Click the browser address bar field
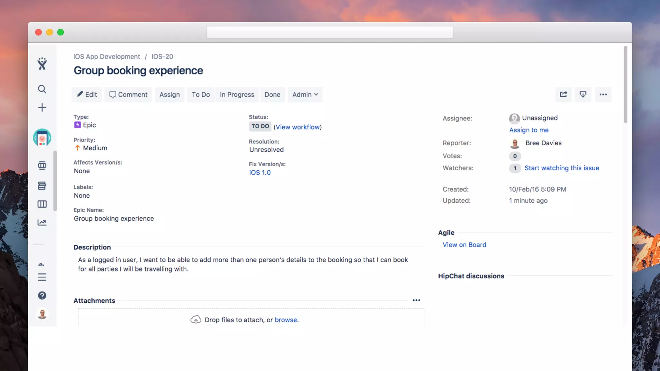 pos(330,33)
